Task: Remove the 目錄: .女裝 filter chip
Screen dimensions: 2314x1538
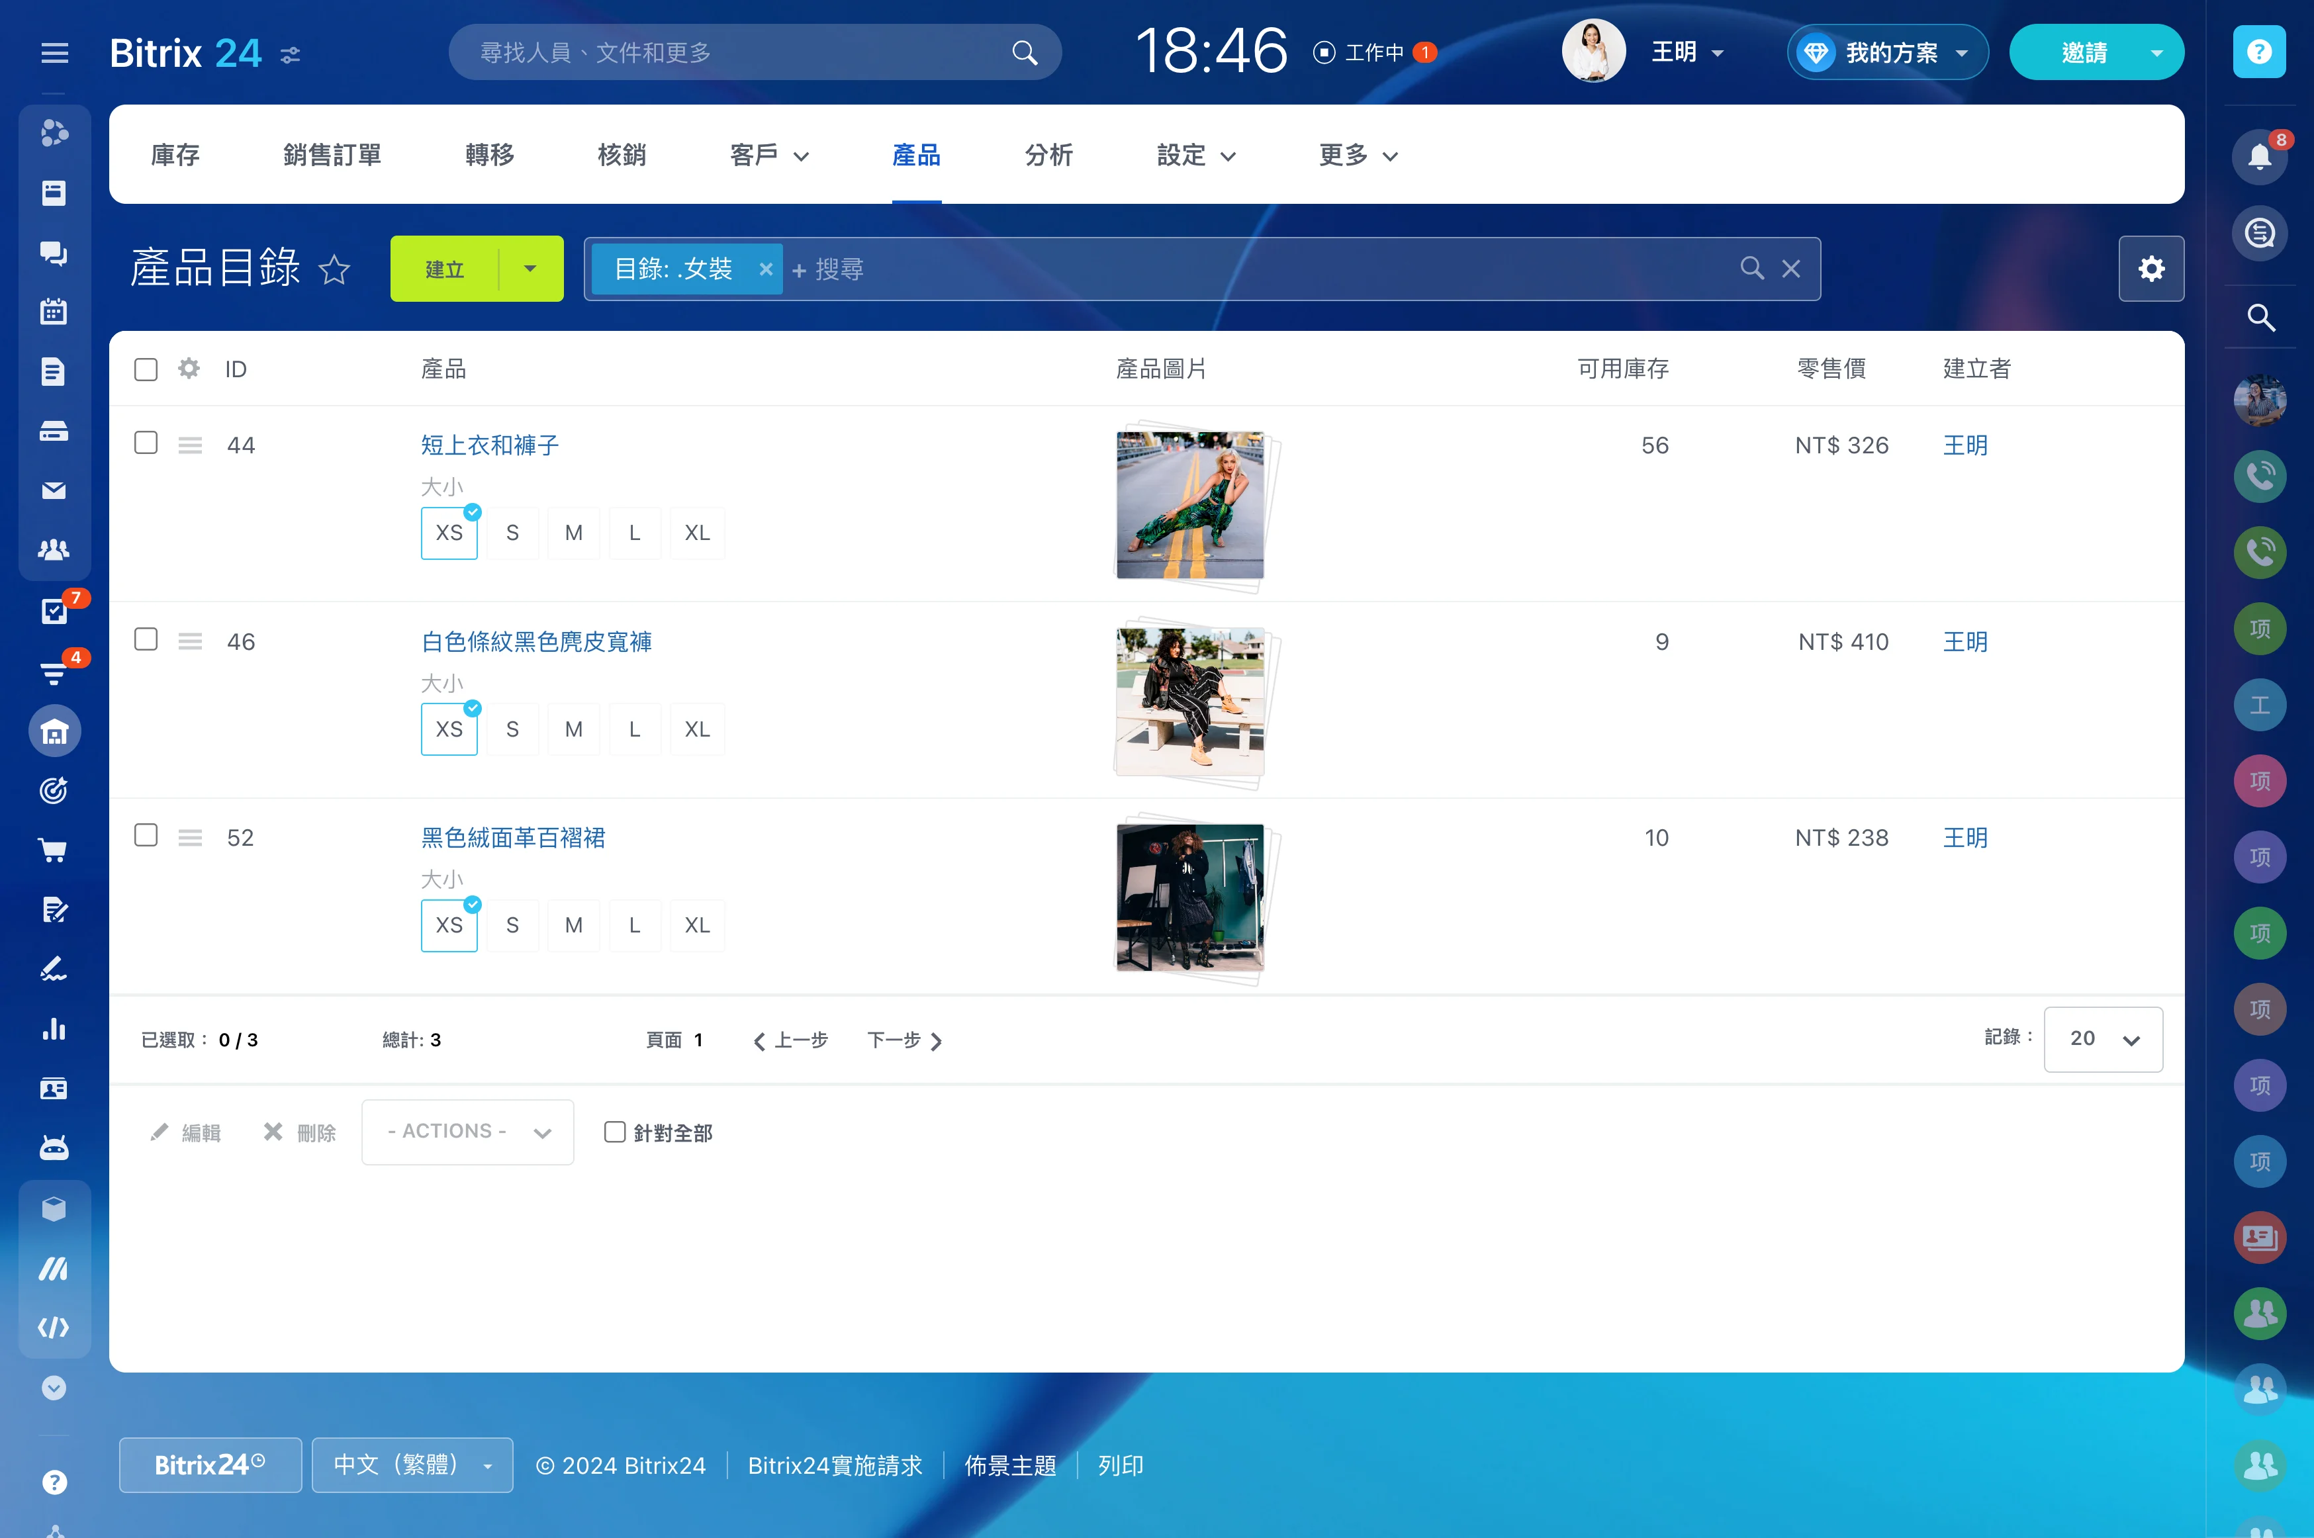Action: [766, 269]
